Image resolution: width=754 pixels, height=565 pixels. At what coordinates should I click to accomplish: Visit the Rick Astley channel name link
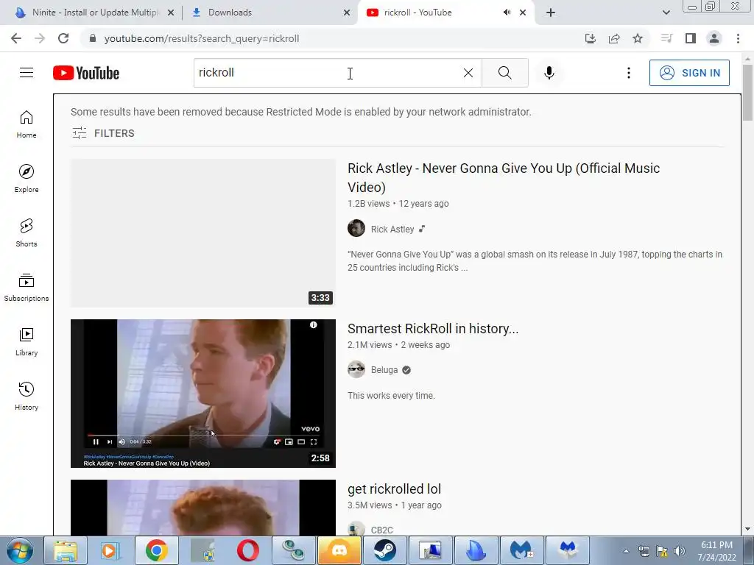point(392,230)
